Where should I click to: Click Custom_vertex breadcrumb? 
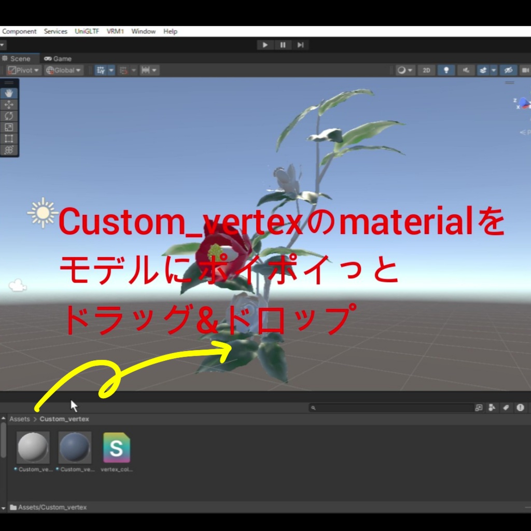point(64,419)
